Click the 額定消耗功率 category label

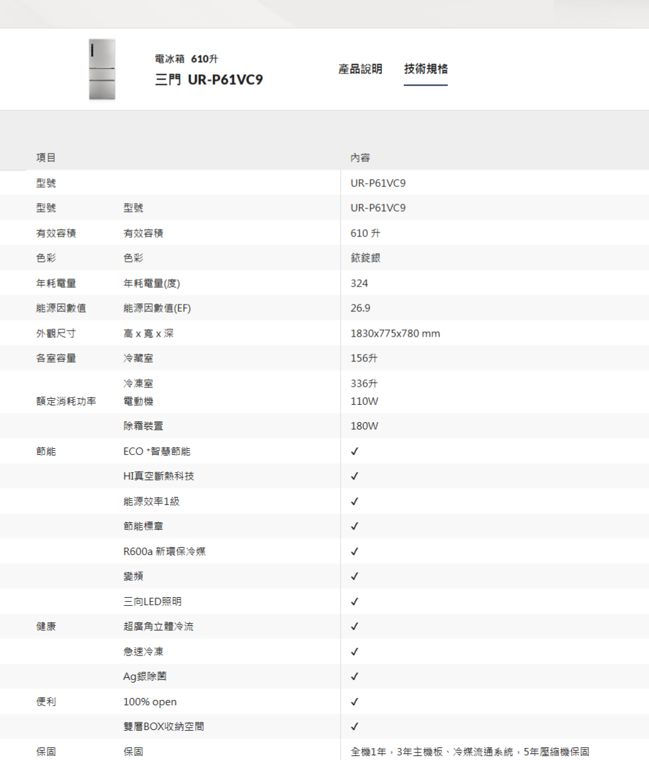(x=66, y=401)
